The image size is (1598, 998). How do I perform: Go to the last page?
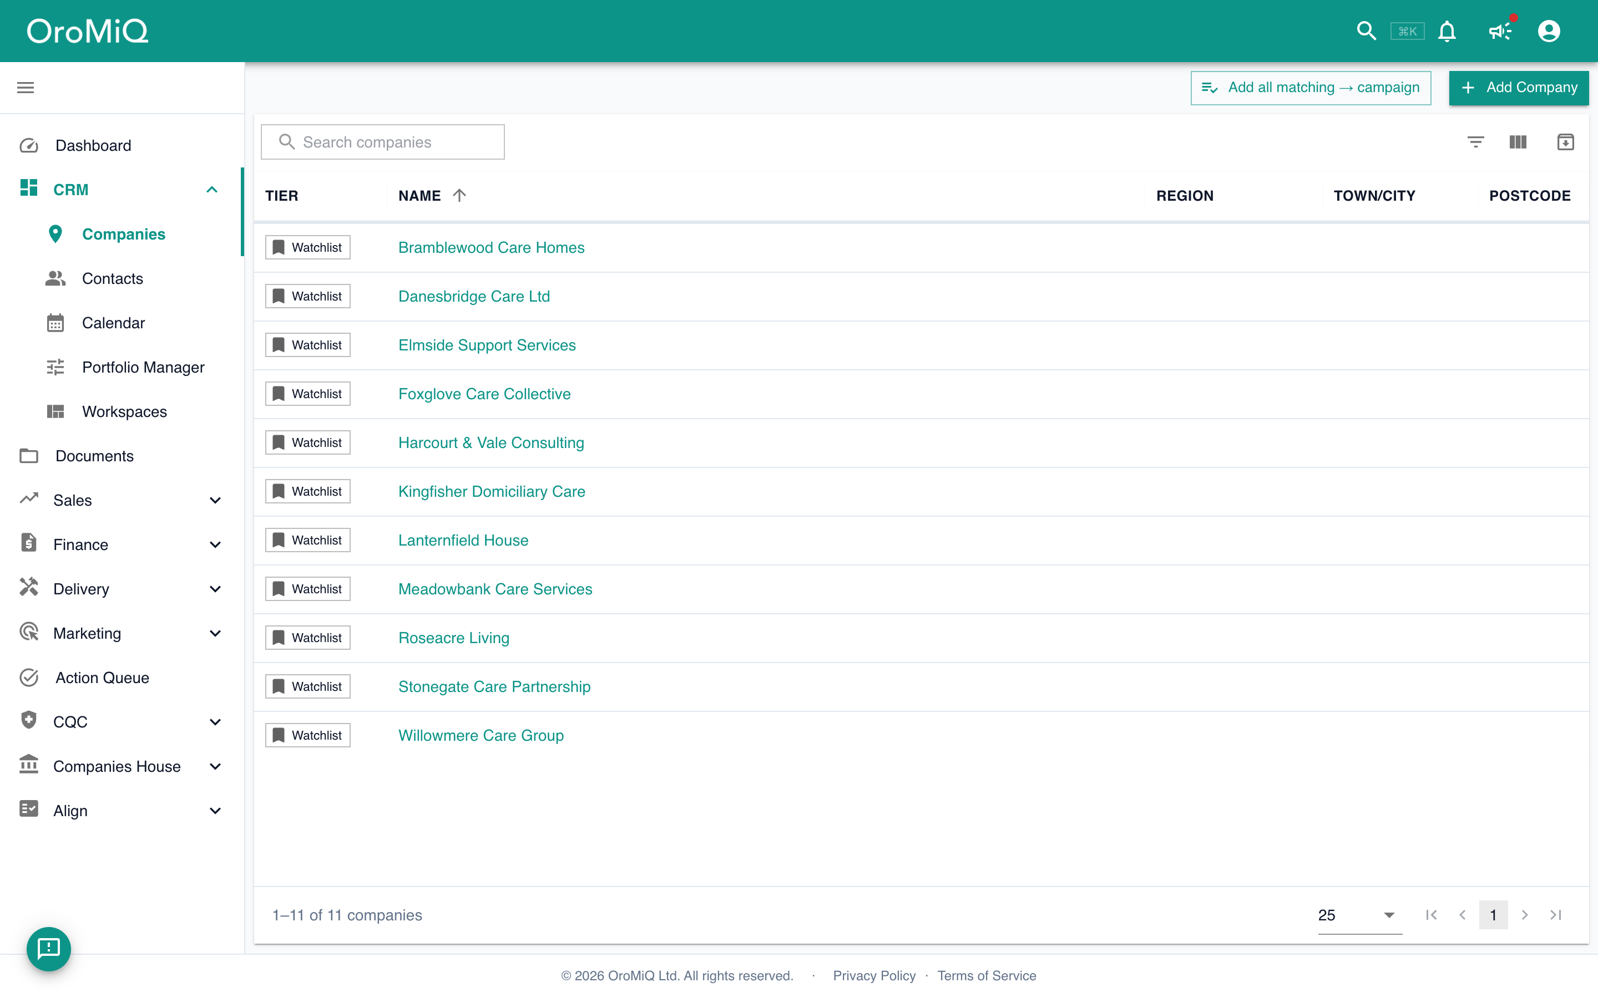pos(1556,915)
